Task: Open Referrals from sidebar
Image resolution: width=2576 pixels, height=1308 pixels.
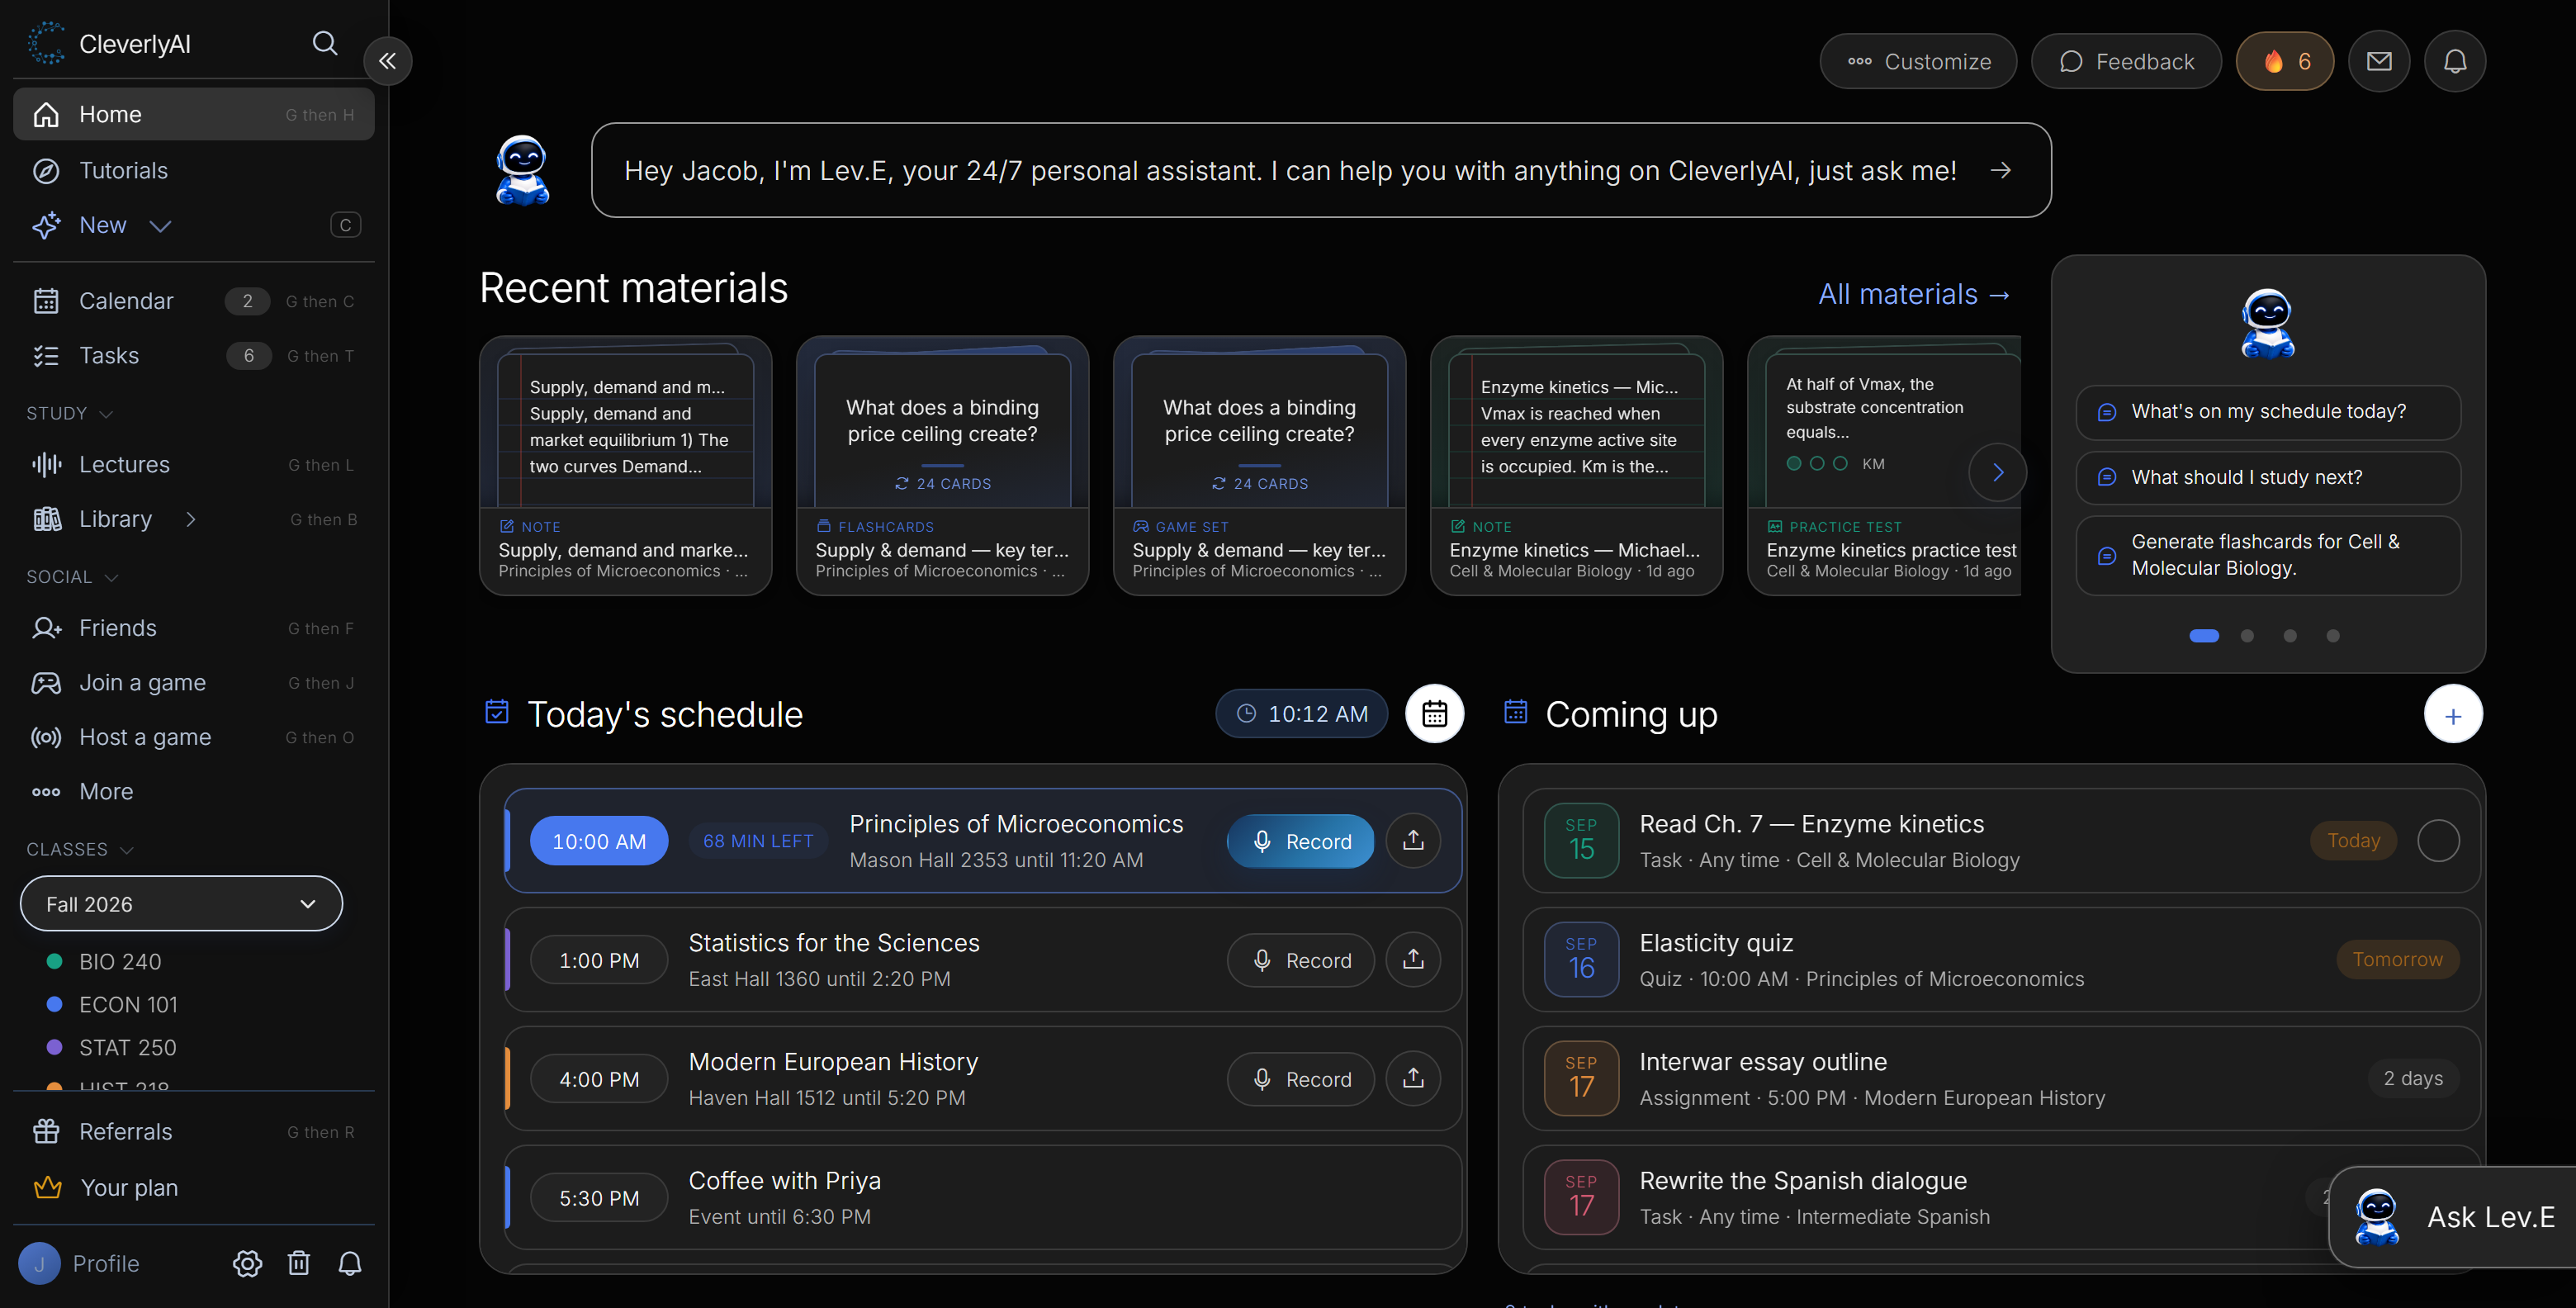Action: [193, 1132]
